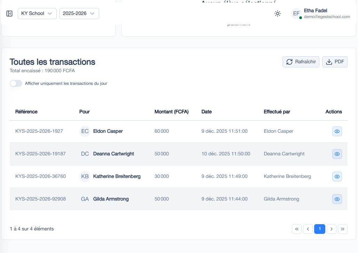
Task: Click the download icon in the PDF button
Action: [329, 62]
